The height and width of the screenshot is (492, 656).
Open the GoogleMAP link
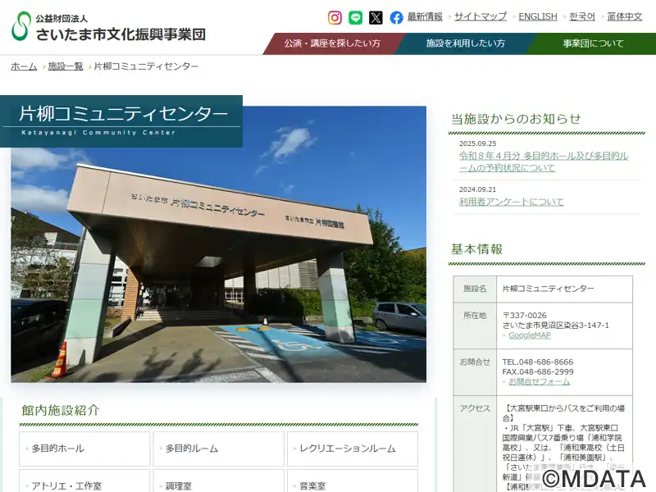pos(529,335)
